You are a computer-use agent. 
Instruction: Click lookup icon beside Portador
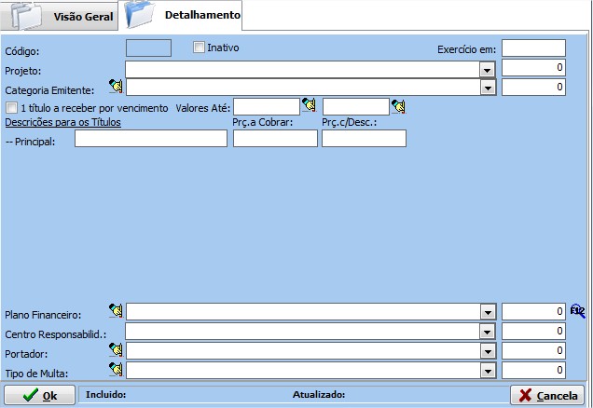point(116,350)
